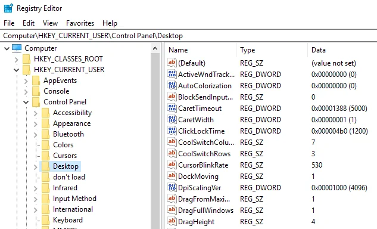Select the CaretTimeout value name

click(x=200, y=109)
